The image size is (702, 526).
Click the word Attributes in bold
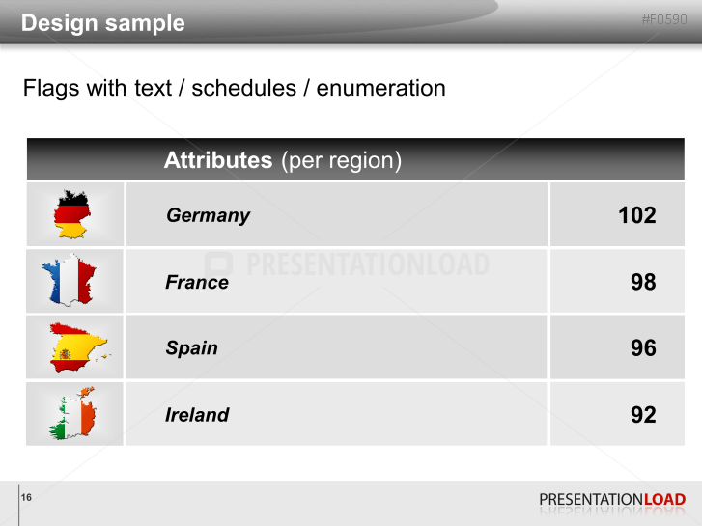(x=218, y=160)
